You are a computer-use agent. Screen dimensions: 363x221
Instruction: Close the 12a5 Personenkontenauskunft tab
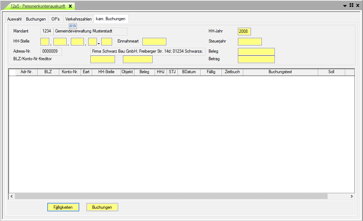pos(70,6)
